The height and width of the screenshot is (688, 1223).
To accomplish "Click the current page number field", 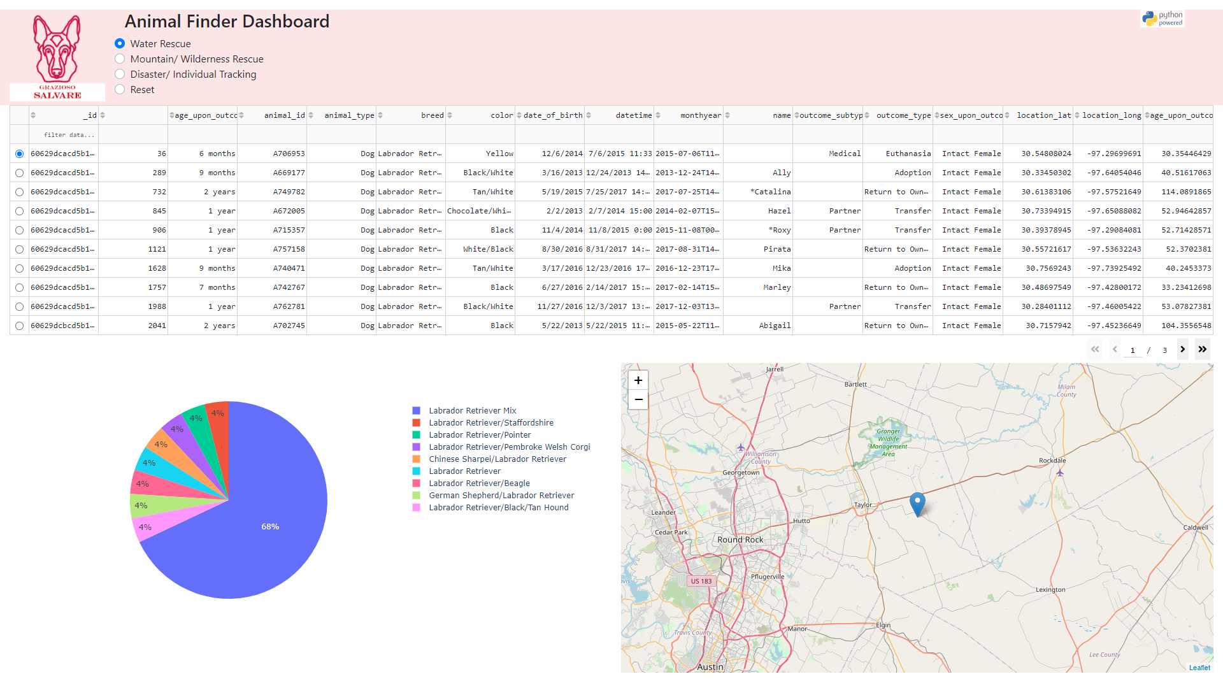I will (x=1133, y=350).
